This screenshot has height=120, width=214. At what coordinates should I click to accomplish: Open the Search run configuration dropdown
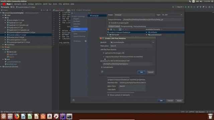pyautogui.click(x=180, y=7)
